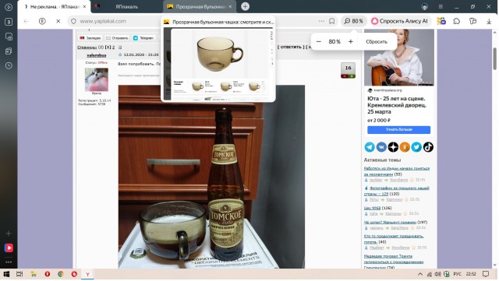Open the address bar three-dots menu

pos(321,21)
